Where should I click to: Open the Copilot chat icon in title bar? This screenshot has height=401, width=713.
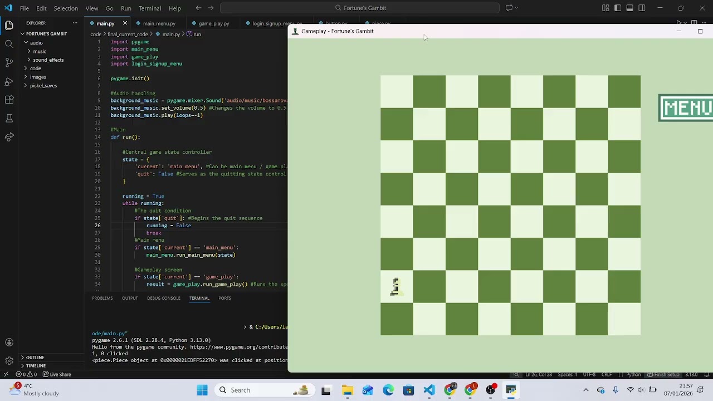tap(509, 8)
